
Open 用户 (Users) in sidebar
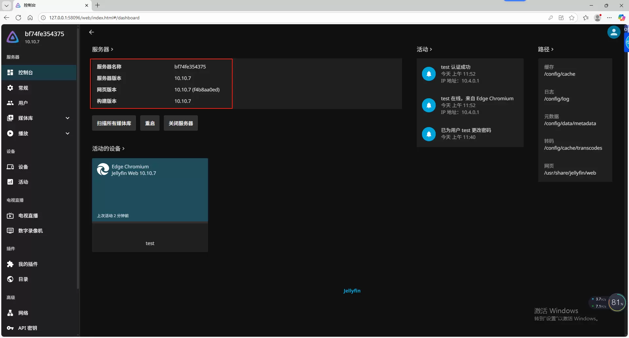[x=23, y=103]
